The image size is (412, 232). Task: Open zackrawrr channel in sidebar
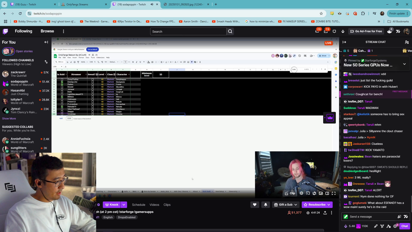tap(26, 74)
